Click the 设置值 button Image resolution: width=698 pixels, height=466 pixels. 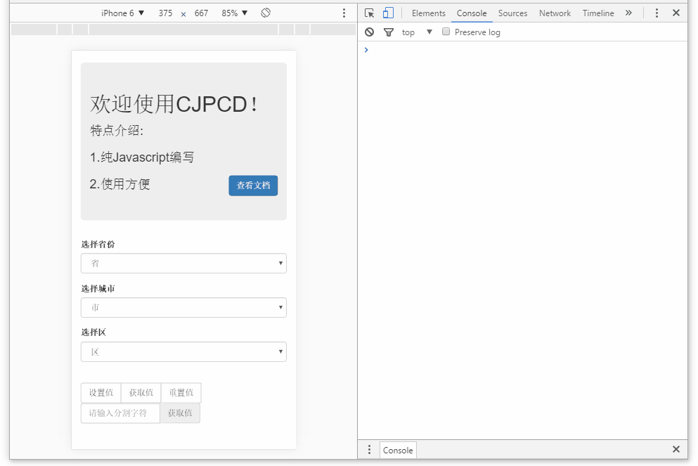coord(101,393)
